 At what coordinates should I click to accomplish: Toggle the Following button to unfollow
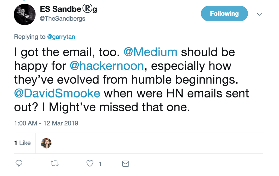[224, 14]
